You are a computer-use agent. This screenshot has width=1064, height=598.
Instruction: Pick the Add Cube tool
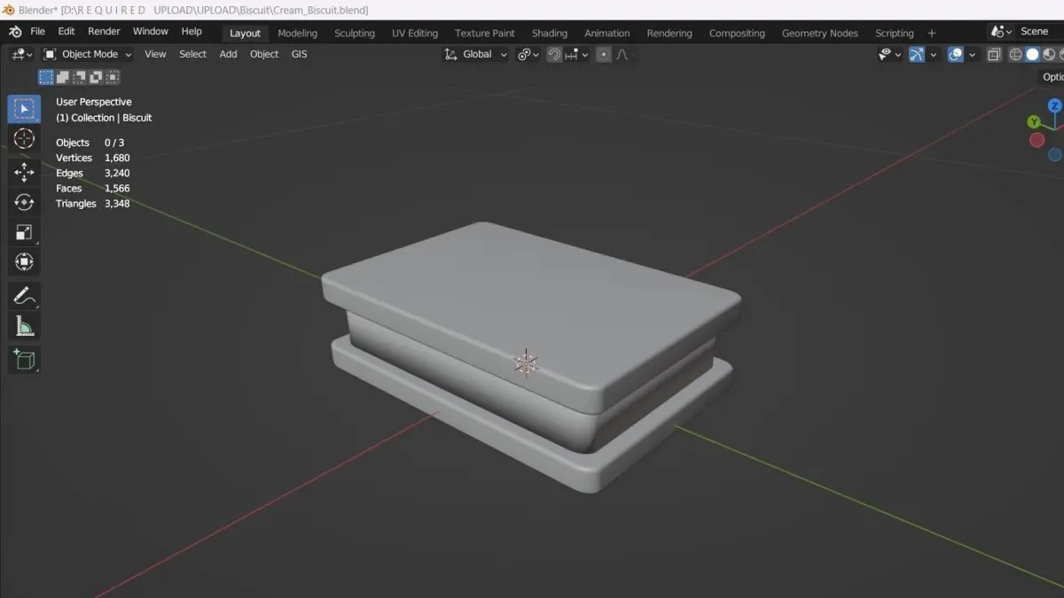pos(24,359)
